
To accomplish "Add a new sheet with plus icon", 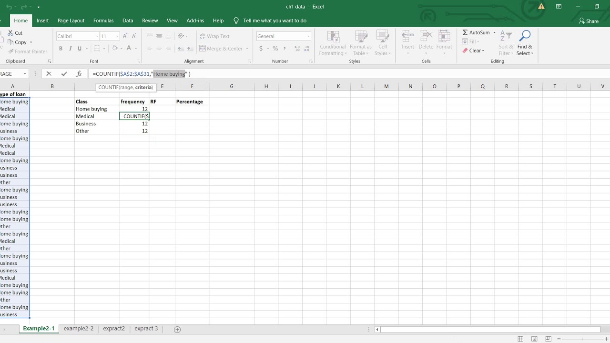I will [177, 329].
